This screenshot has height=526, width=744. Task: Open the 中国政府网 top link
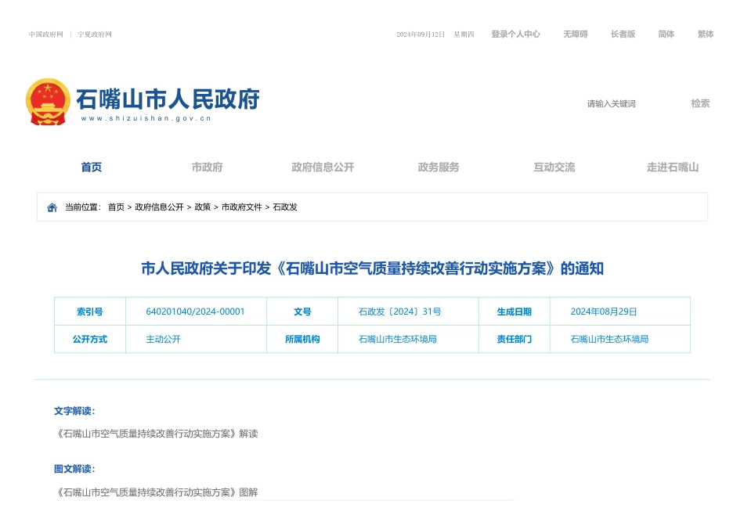[46, 34]
